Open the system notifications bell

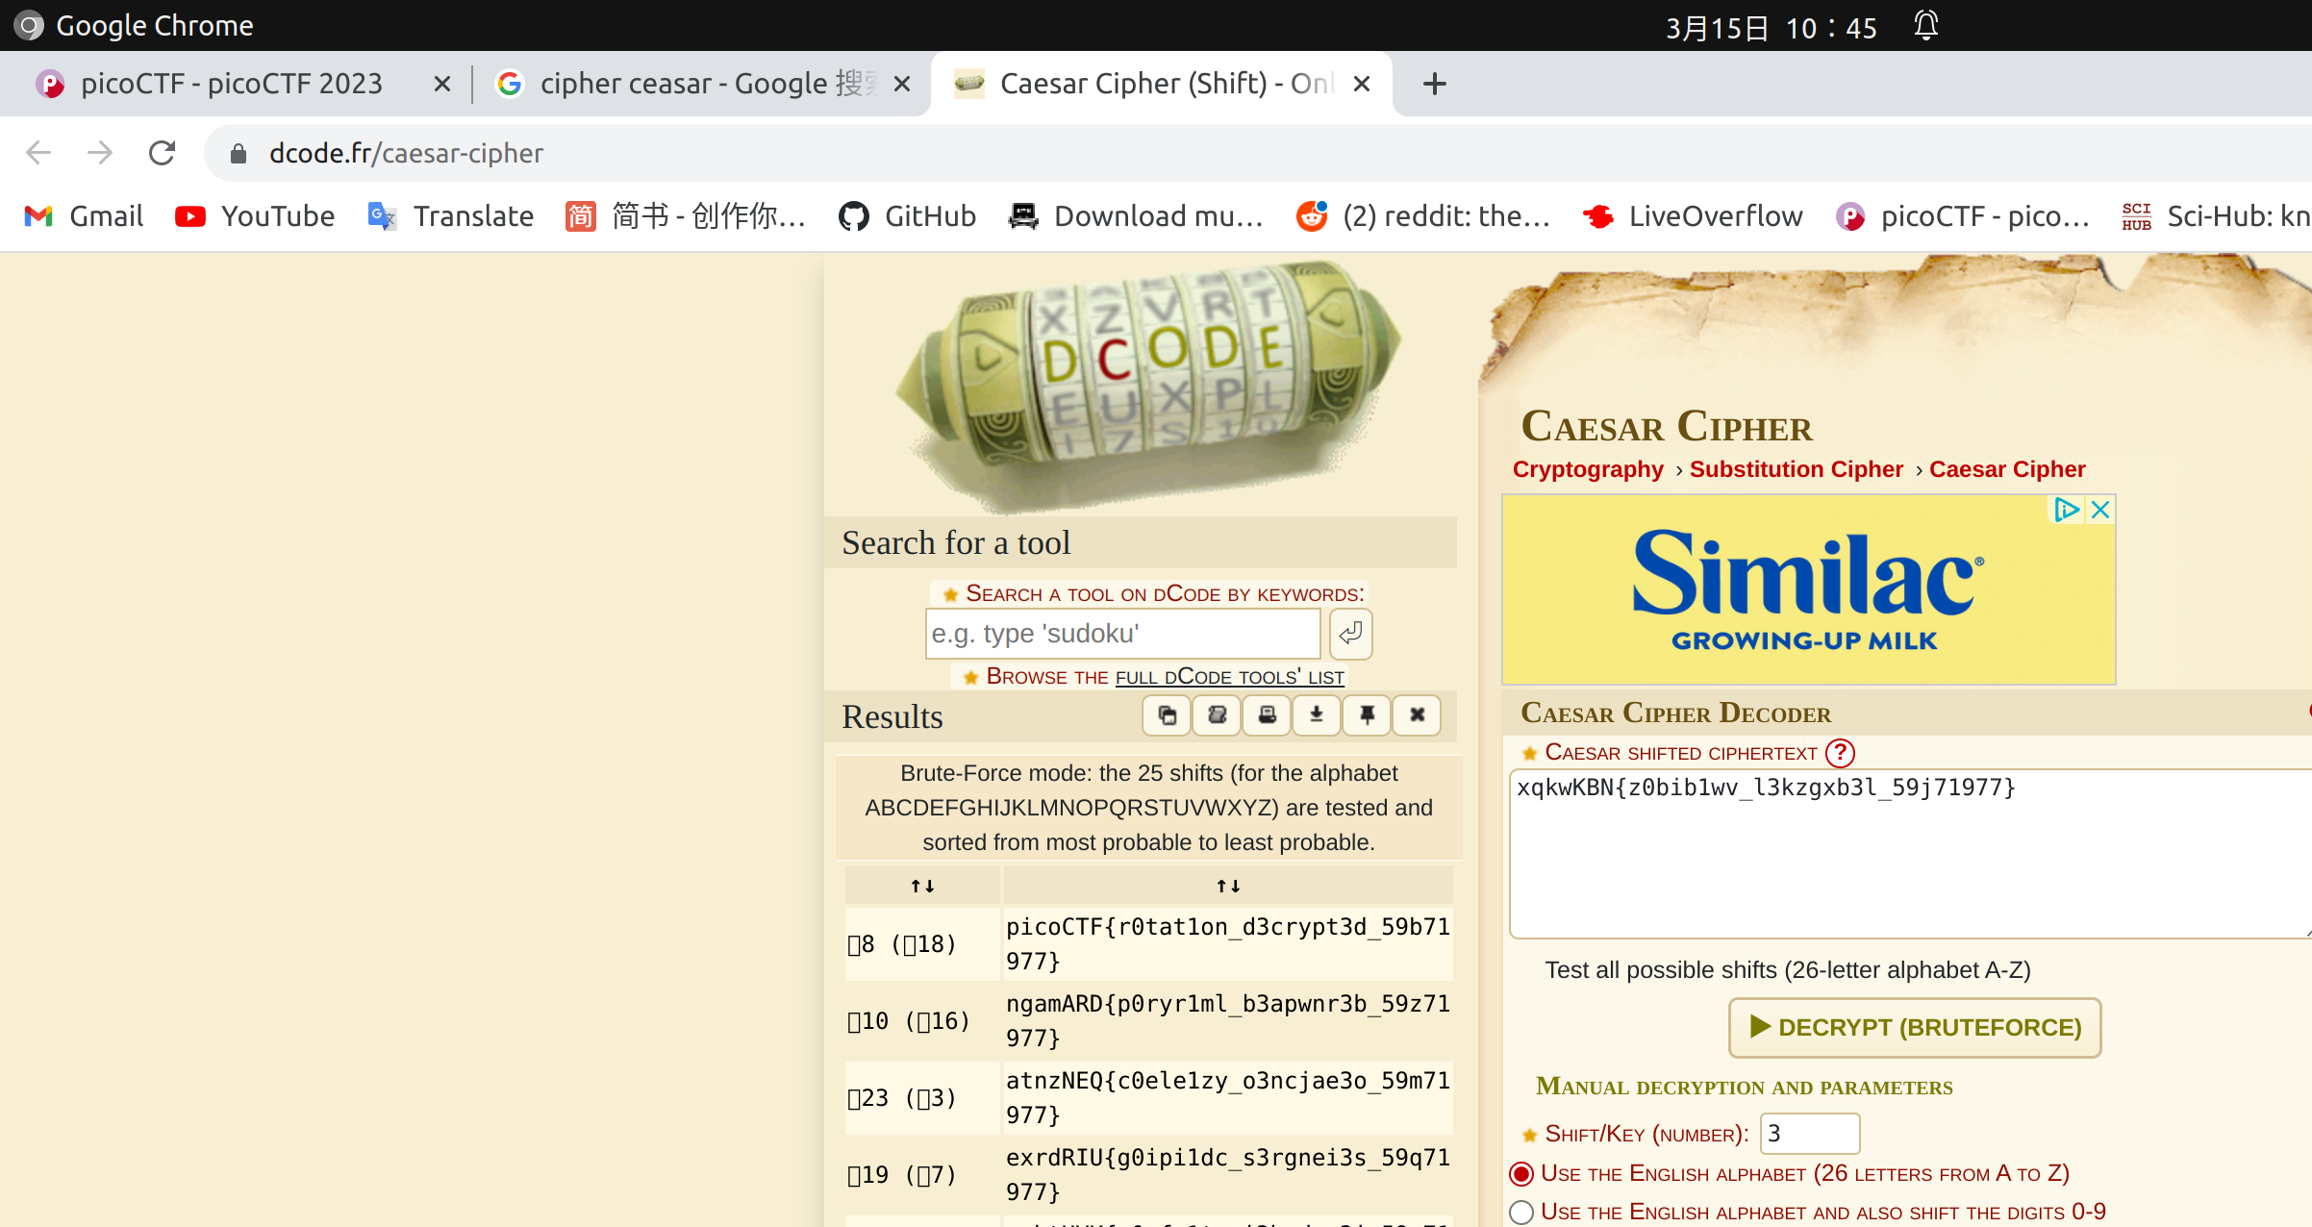tap(1925, 26)
